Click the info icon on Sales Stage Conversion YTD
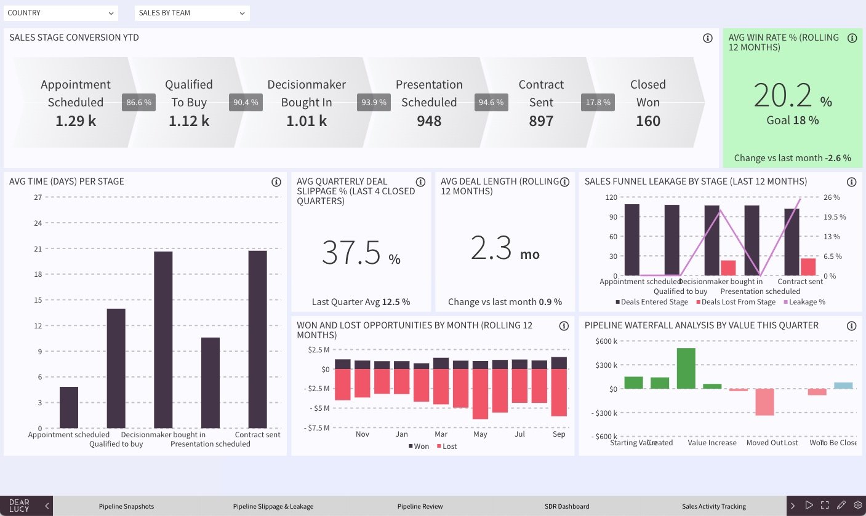 707,38
